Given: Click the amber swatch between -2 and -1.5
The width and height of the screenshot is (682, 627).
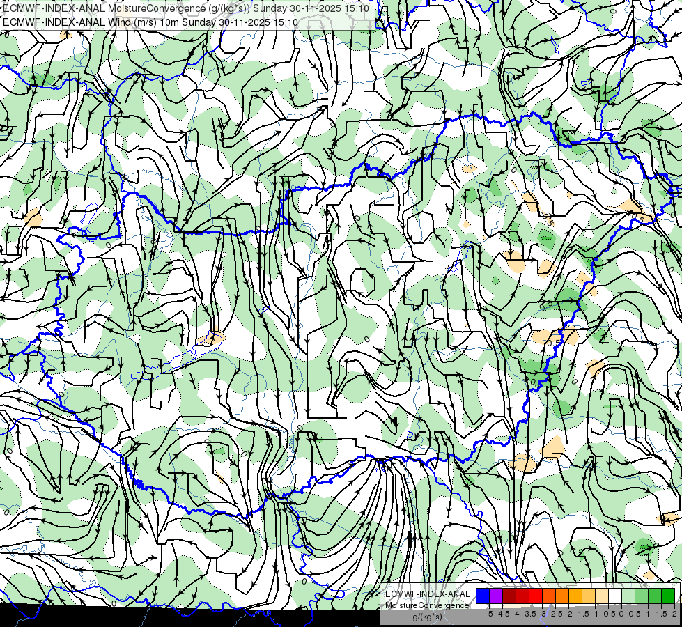Looking at the screenshot, I should click(x=575, y=596).
